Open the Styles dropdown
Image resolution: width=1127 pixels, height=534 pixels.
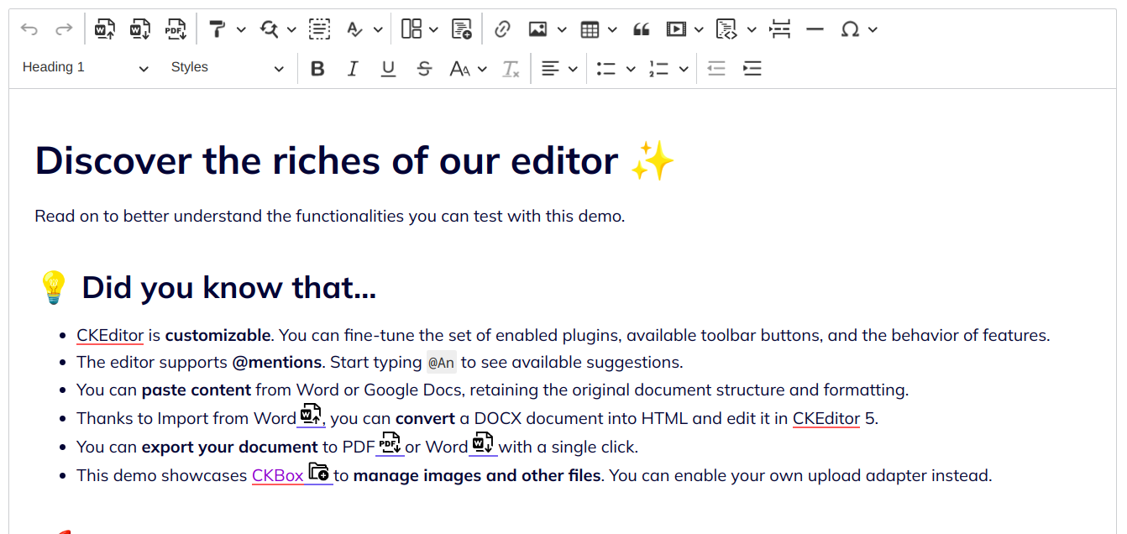[x=227, y=67]
